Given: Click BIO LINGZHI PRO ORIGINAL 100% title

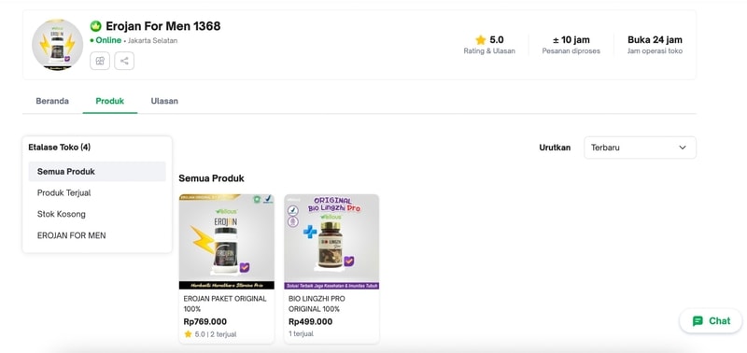Looking at the screenshot, I should (x=317, y=304).
